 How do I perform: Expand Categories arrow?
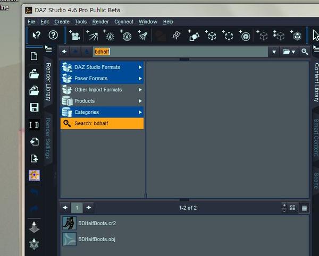140,112
